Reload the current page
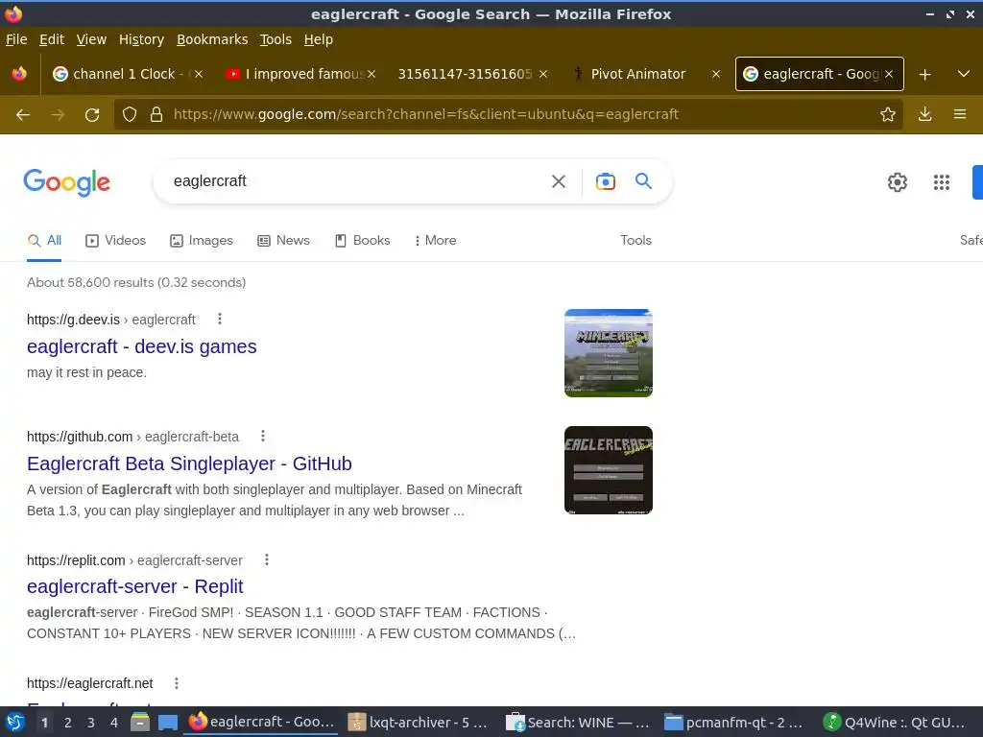 coord(92,115)
